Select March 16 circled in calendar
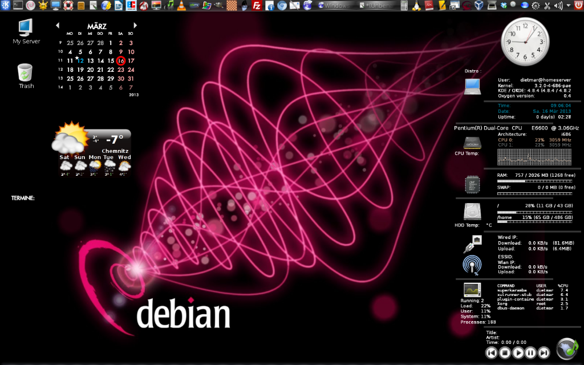Viewport: 584px width, 365px height. (121, 60)
